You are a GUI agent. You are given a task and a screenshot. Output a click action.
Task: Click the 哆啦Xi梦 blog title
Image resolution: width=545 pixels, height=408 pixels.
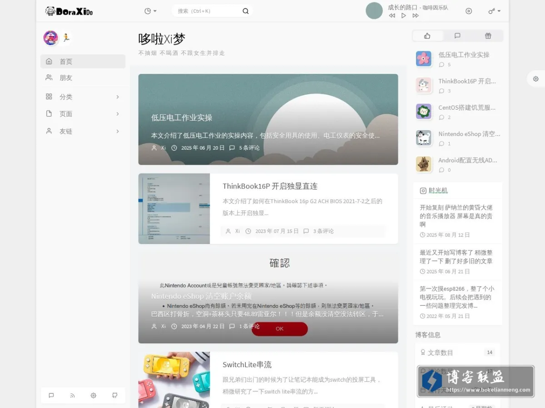tap(162, 39)
